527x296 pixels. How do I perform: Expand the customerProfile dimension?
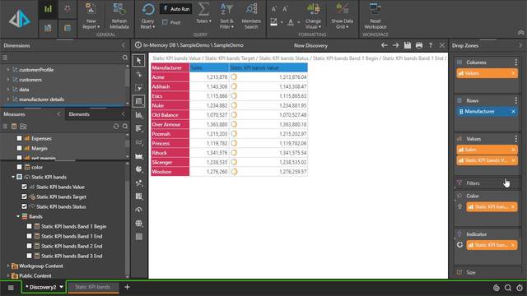[x=8, y=70]
